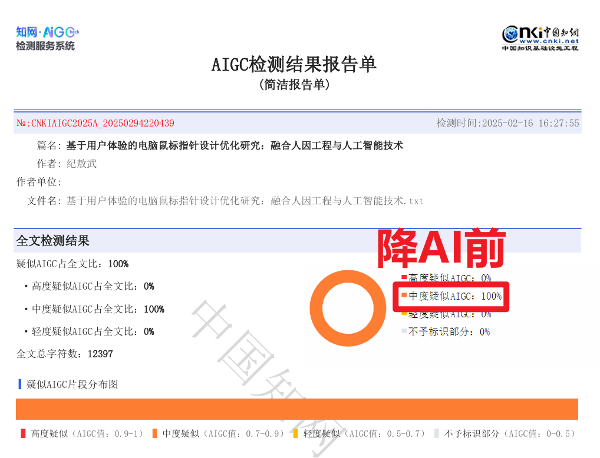
Task: Click the gray 不予标识部分 swatch in bottom legend
Action: (x=437, y=433)
